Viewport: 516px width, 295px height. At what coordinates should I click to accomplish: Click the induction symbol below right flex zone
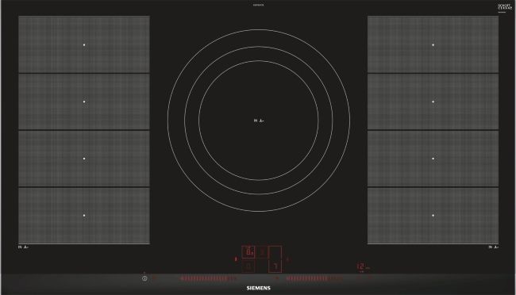point(494,247)
